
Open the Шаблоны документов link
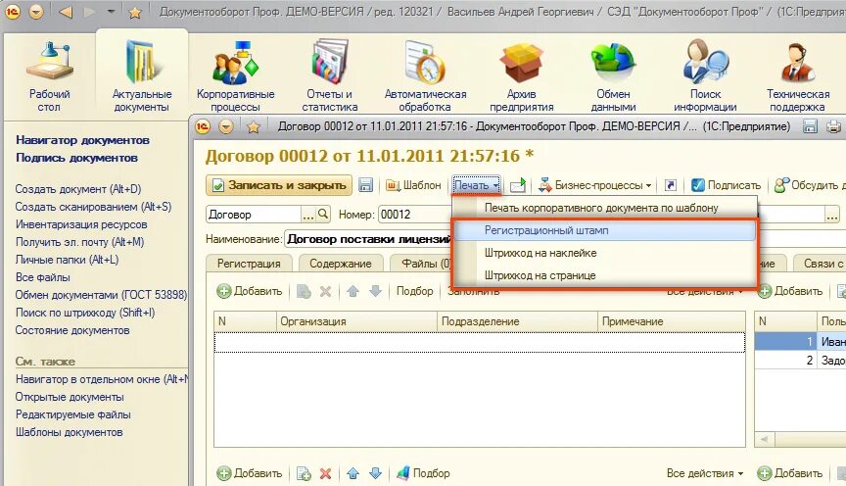point(70,432)
